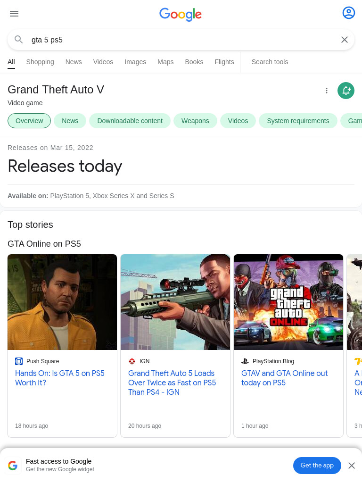Switch to the News search tab

74,62
